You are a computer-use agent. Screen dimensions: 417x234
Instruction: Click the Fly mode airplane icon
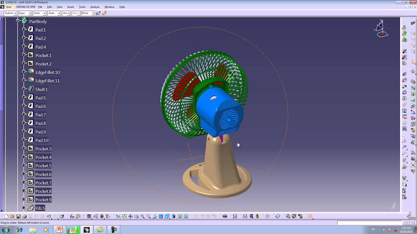coord(118,216)
